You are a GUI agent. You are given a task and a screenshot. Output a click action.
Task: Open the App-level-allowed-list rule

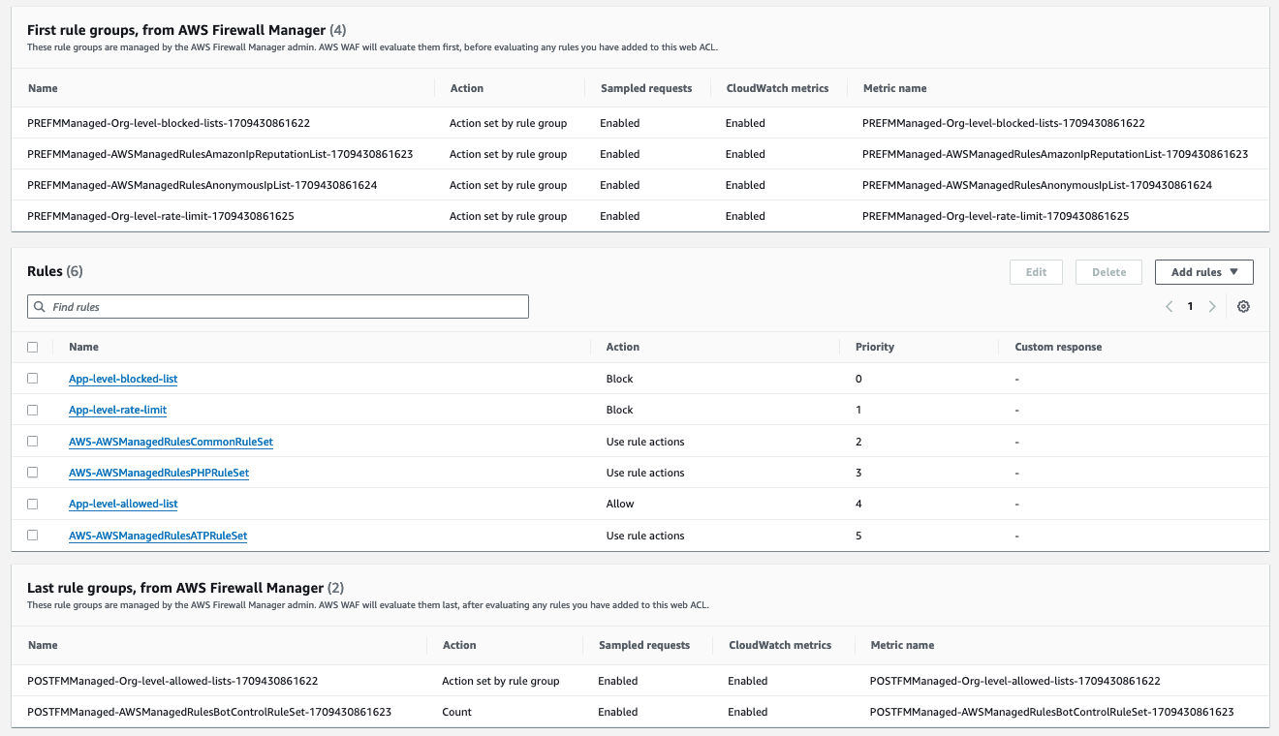point(123,504)
